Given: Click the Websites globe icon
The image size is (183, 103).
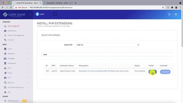Looking at the screenshot, I should [5, 54].
